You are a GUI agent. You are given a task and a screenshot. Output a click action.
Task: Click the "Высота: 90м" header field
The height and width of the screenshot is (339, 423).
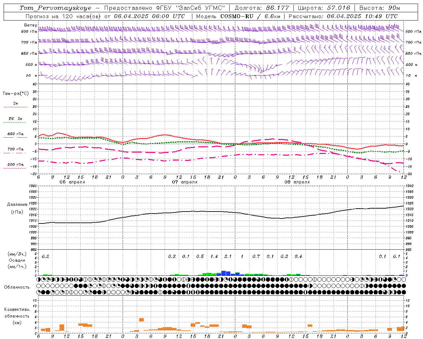point(379,8)
